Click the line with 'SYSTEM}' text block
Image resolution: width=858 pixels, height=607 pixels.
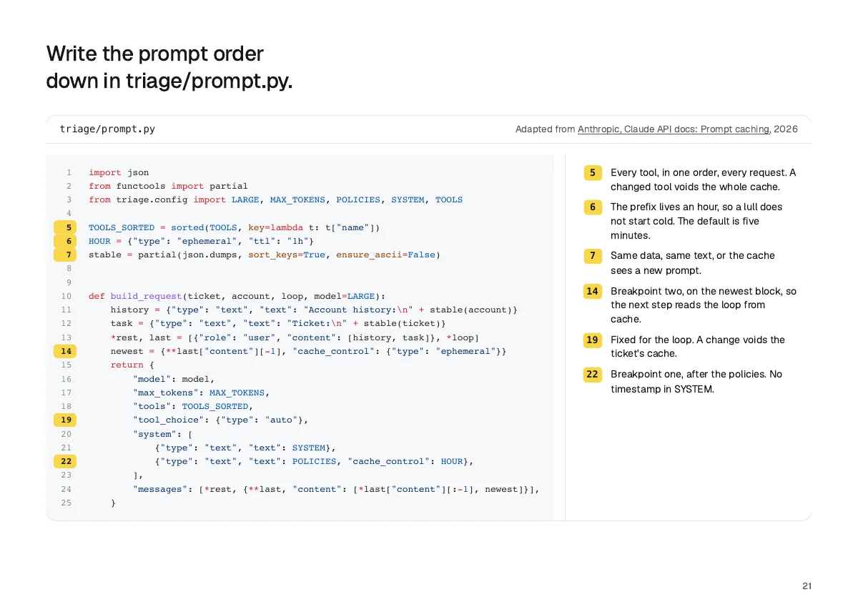(x=245, y=448)
